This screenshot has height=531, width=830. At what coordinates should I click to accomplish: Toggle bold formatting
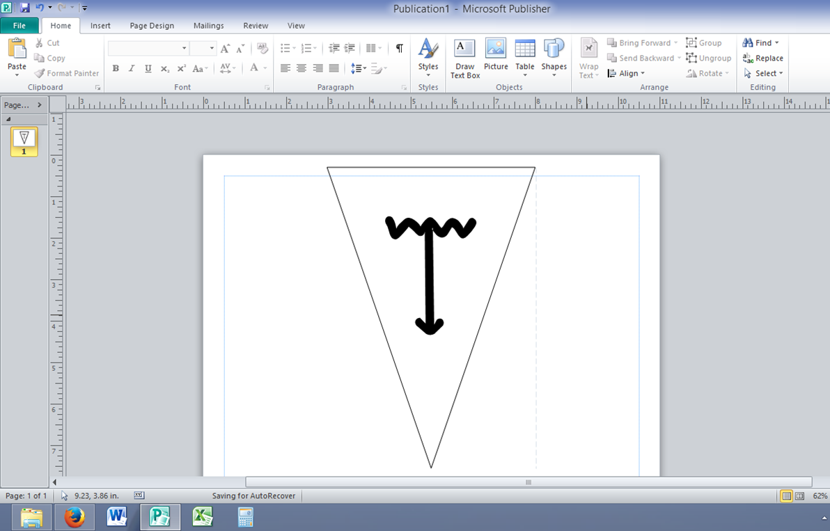click(x=116, y=68)
